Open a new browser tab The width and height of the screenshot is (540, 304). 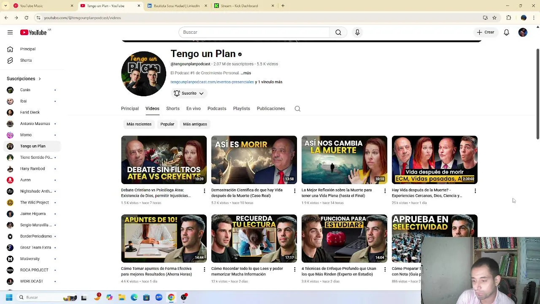click(x=283, y=6)
